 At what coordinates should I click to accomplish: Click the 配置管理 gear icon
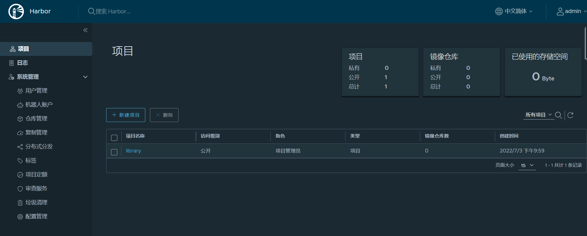click(20, 217)
